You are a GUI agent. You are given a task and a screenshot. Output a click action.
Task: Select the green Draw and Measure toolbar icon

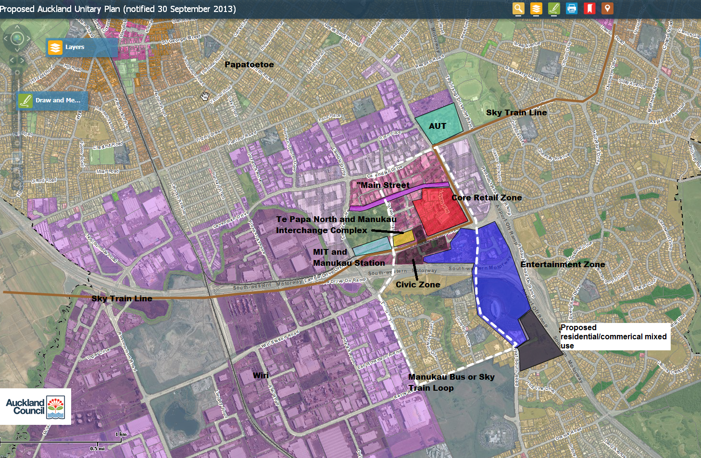[x=554, y=8]
